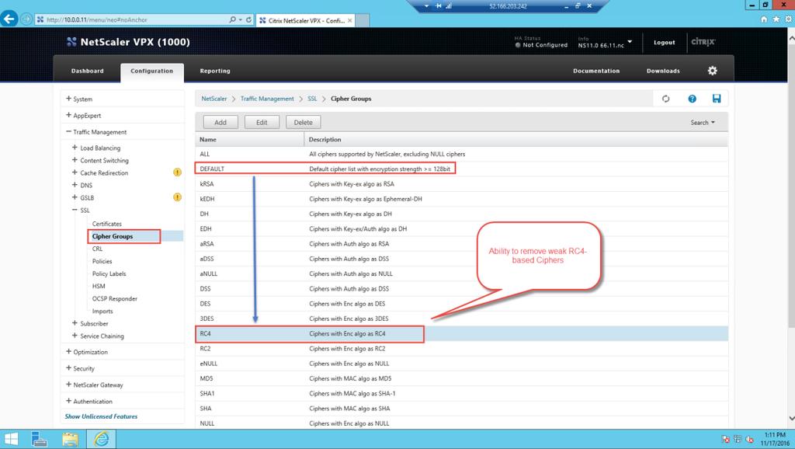The height and width of the screenshot is (449, 795).
Task: Click the GSLB warning icon
Action: [177, 197]
